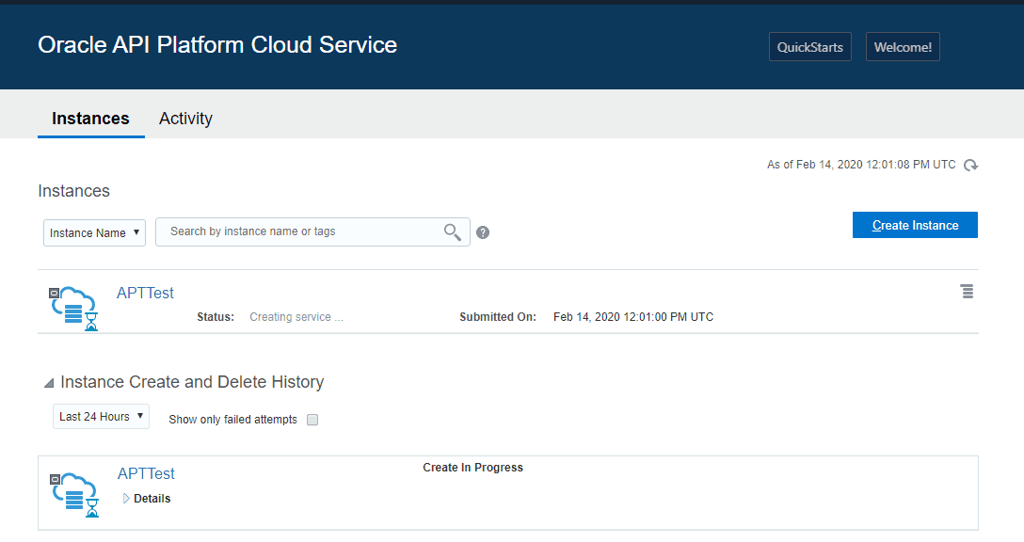This screenshot has width=1024, height=542.
Task: Click the refresh icon beside the timestamp
Action: coord(971,166)
